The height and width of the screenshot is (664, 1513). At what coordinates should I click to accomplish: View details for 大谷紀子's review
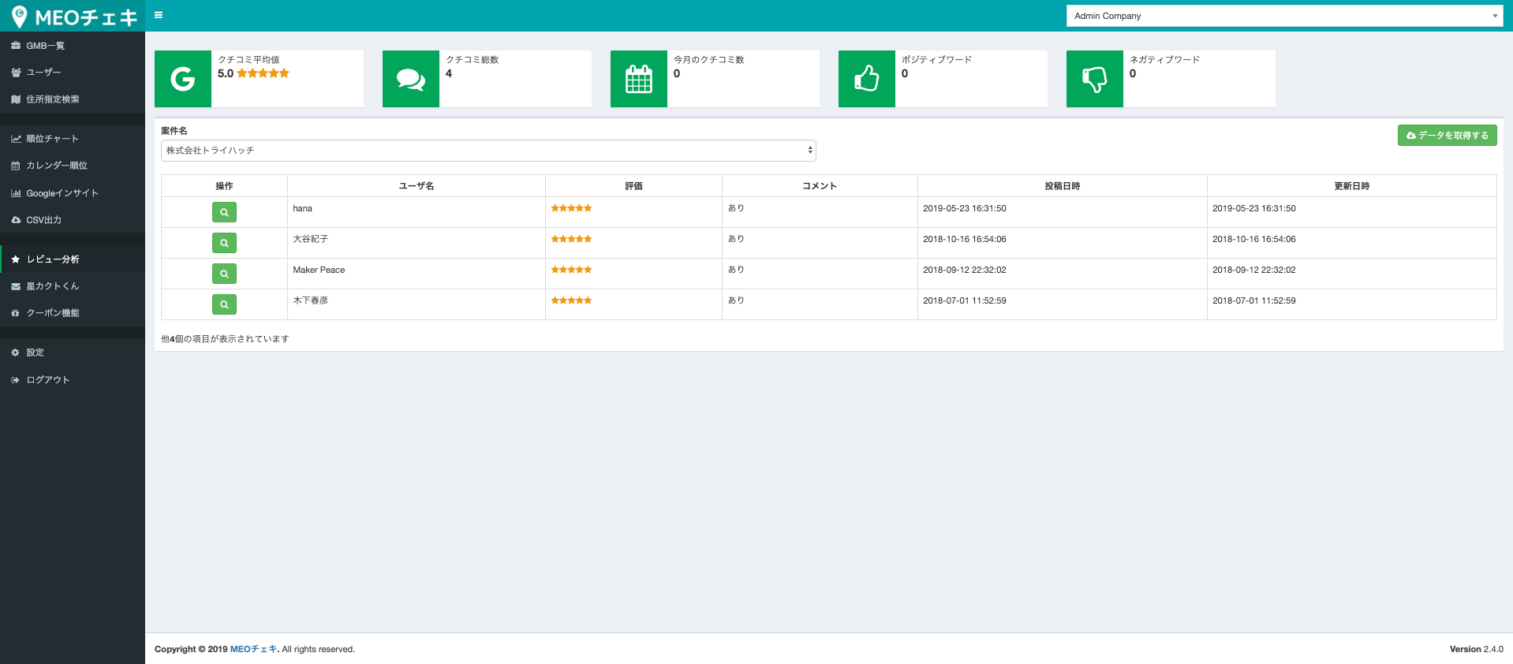click(x=224, y=243)
